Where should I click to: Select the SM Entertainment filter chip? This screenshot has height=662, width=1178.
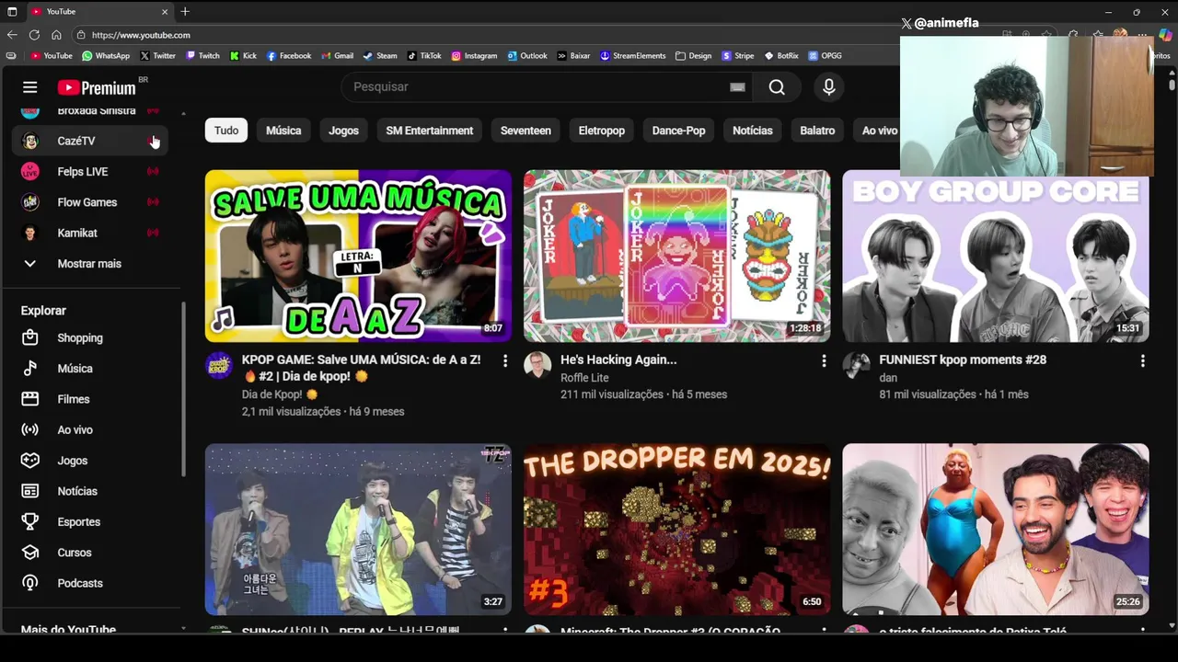click(430, 131)
